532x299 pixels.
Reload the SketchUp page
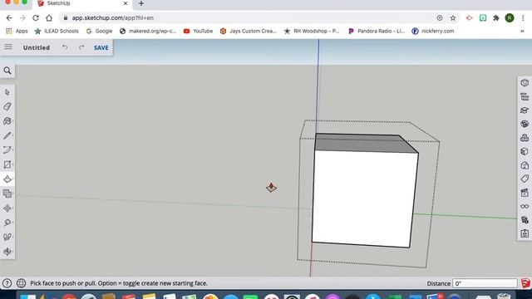point(36,18)
